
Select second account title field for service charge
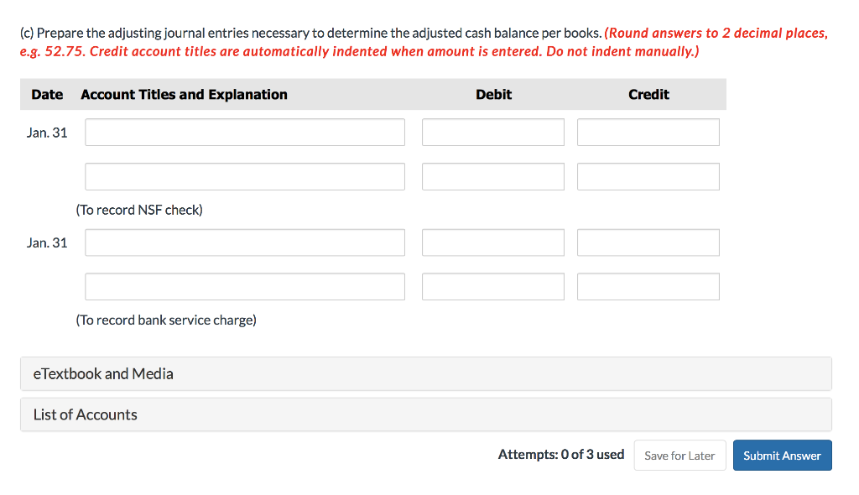(244, 286)
